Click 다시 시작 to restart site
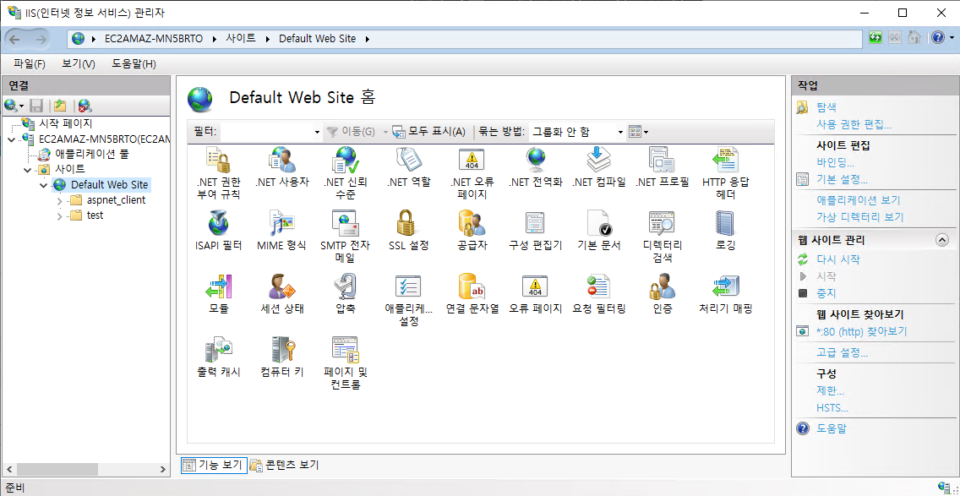 click(x=838, y=259)
